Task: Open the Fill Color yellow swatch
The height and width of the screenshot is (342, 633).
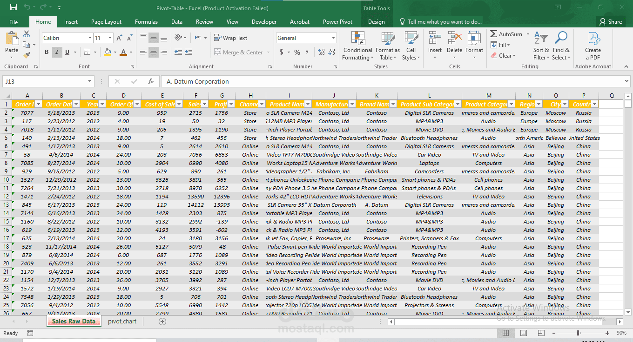Action: tap(108, 52)
